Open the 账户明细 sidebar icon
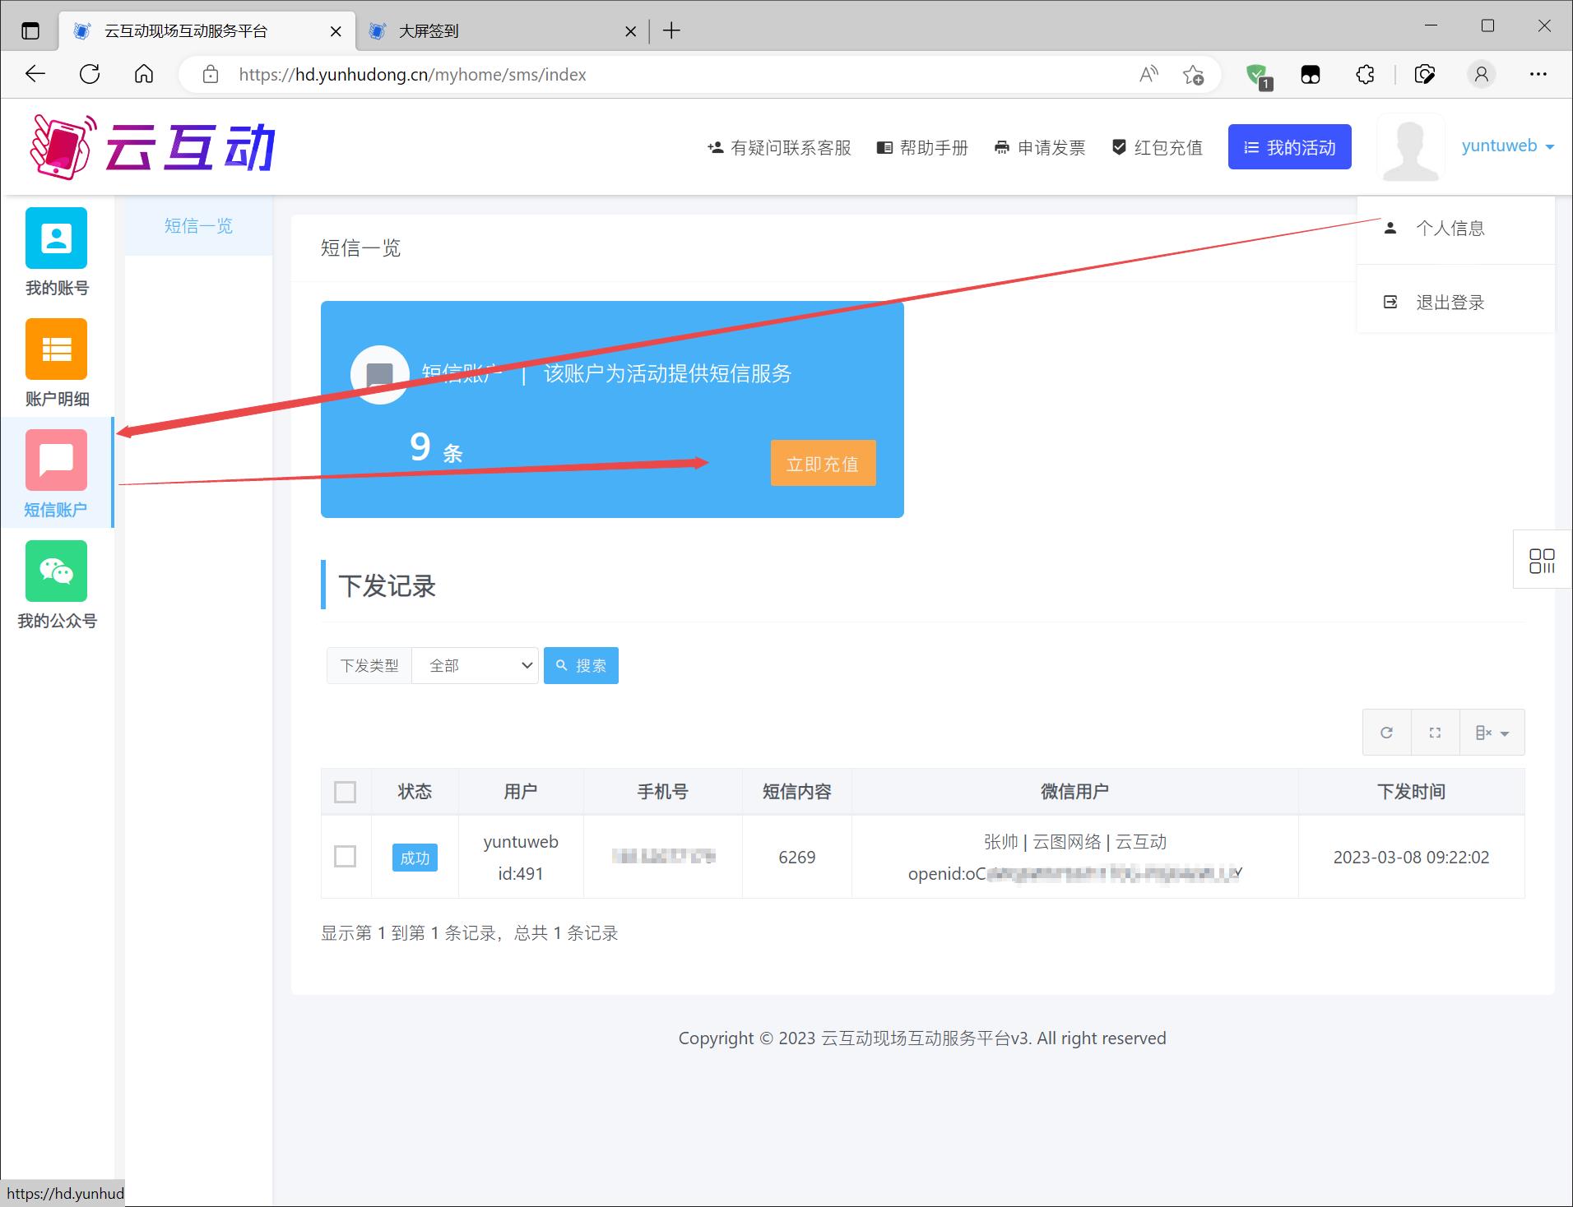 pos(56,349)
